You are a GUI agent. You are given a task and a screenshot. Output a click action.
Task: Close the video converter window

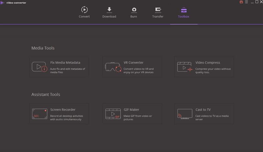(x=261, y=2)
